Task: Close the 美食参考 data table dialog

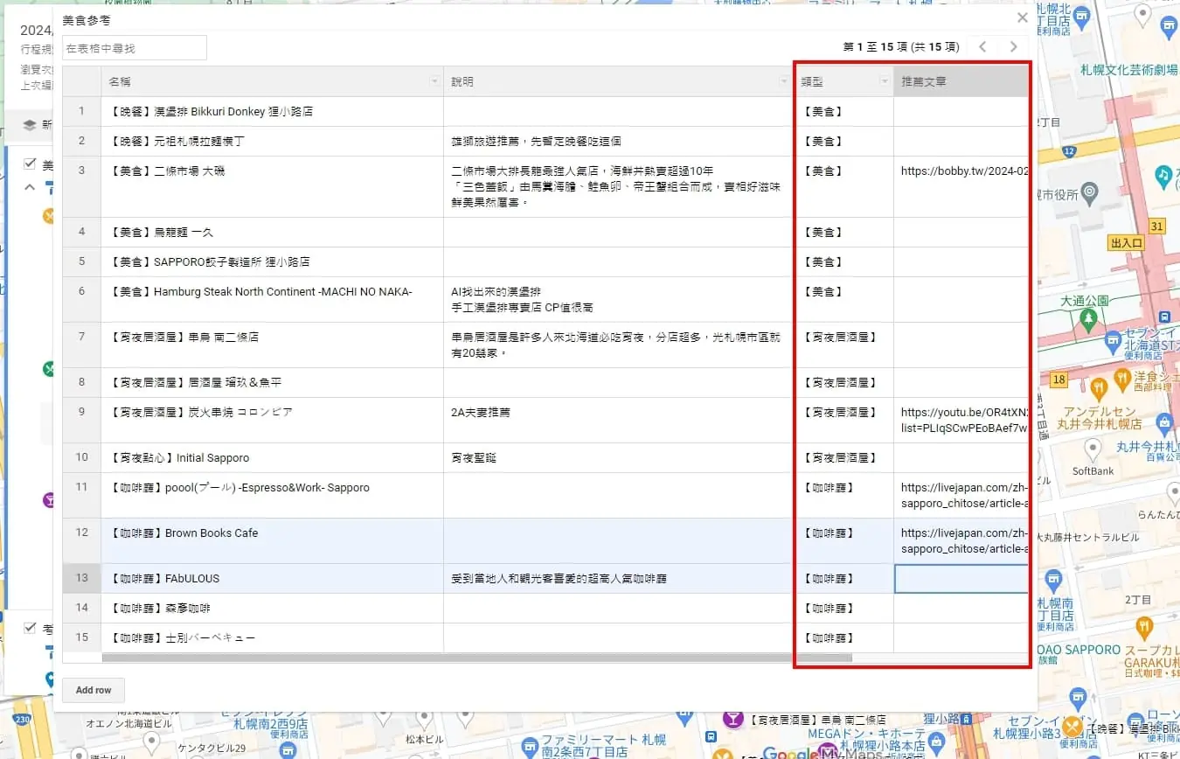Action: click(1022, 17)
